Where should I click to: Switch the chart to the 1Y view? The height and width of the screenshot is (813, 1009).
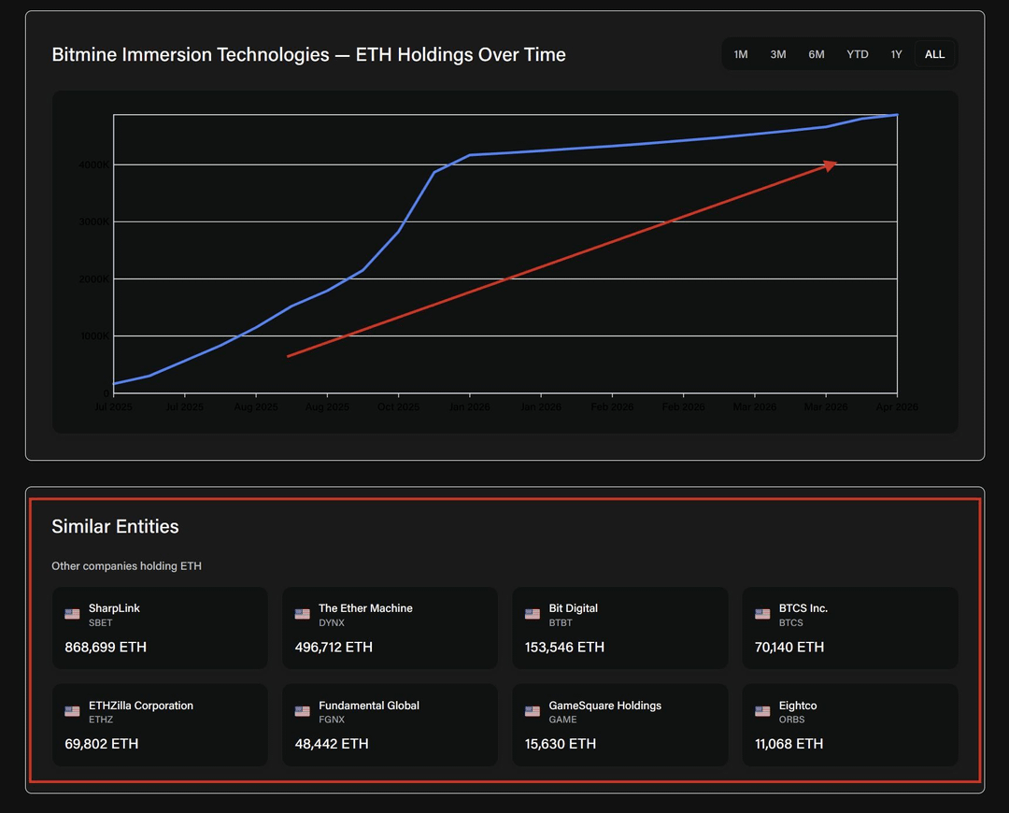[x=897, y=54]
